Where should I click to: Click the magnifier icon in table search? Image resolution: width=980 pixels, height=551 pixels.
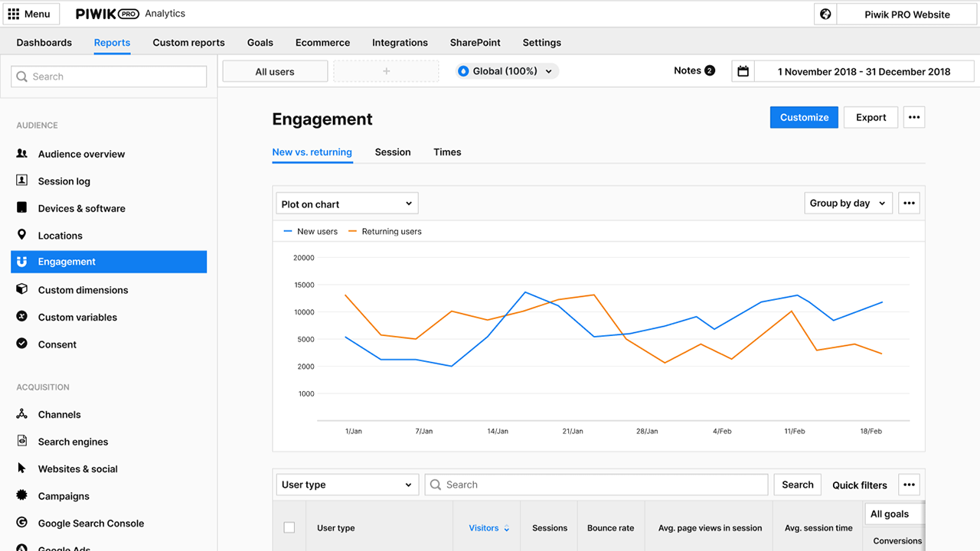(436, 484)
